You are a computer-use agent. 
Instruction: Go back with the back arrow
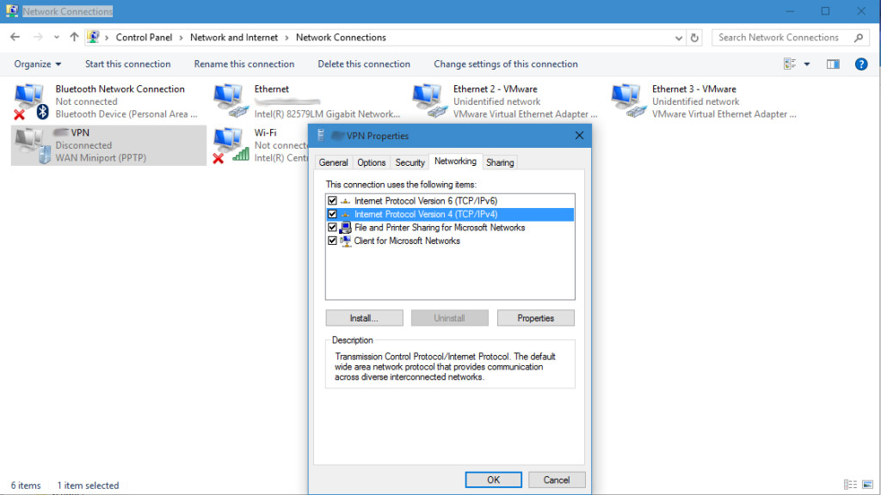pyautogui.click(x=14, y=37)
